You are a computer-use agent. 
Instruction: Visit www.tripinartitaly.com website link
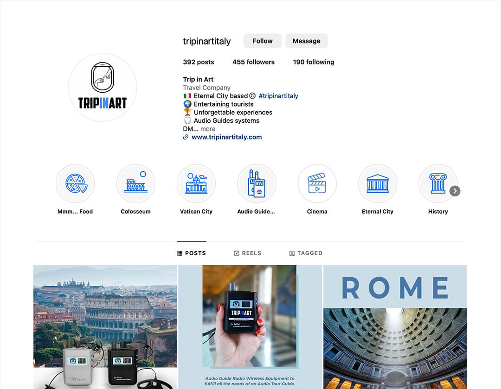point(226,137)
